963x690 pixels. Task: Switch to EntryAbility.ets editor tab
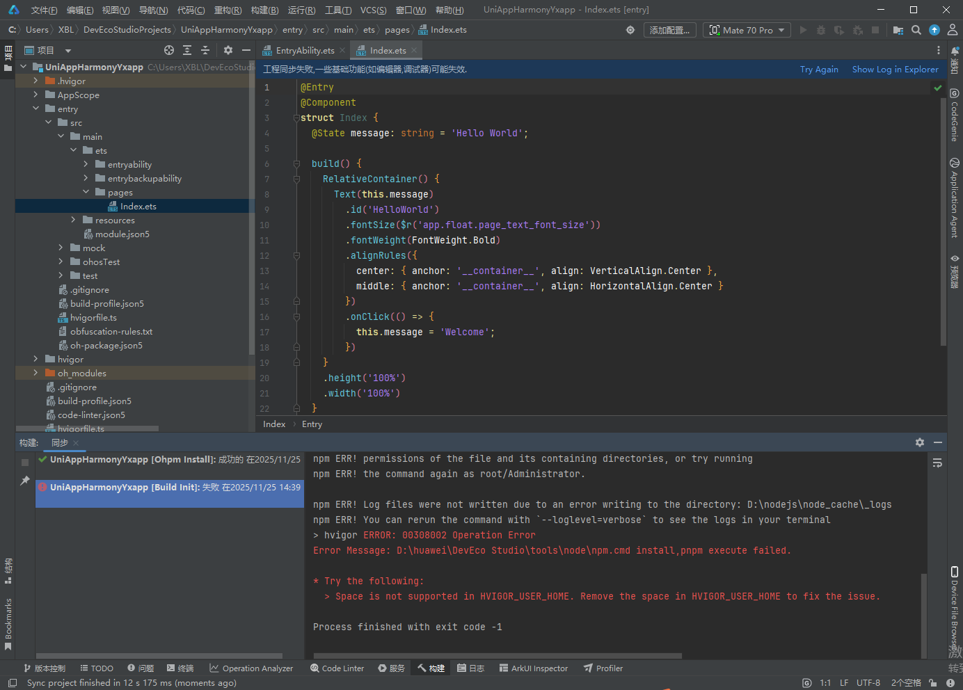point(305,50)
